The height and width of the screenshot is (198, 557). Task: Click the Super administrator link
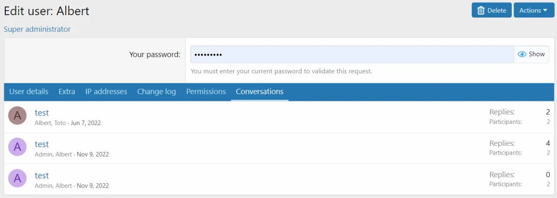click(x=37, y=29)
